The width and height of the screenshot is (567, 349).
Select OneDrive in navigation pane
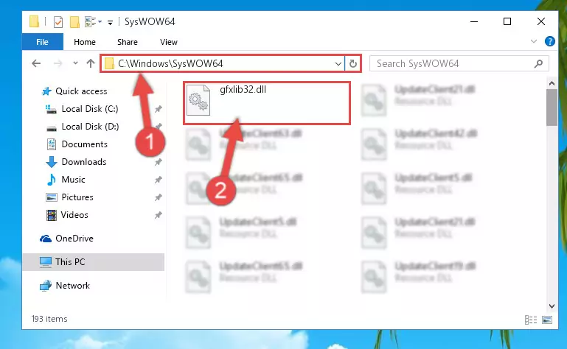[74, 239]
